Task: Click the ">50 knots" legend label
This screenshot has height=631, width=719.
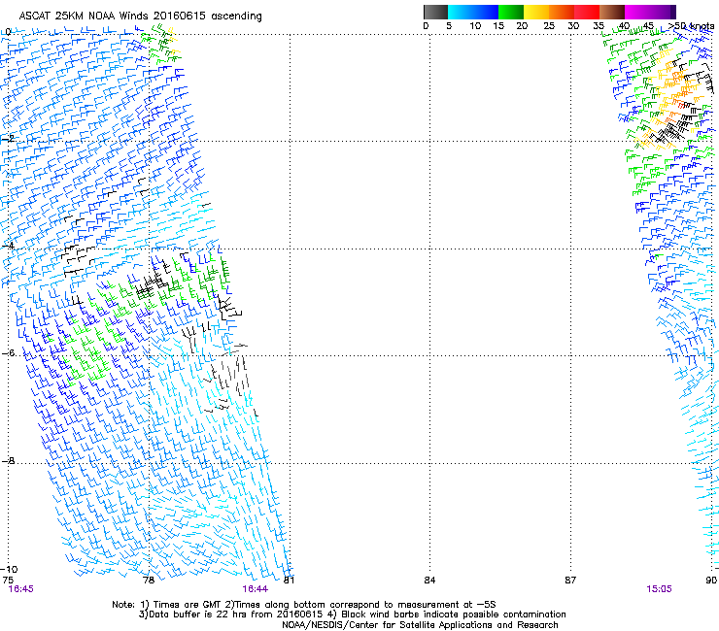Action: coord(692,26)
